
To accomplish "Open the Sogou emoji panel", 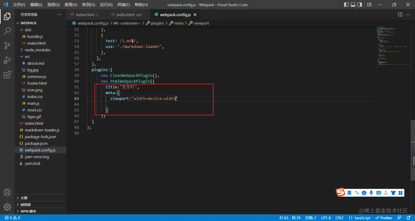I will coord(364,193).
